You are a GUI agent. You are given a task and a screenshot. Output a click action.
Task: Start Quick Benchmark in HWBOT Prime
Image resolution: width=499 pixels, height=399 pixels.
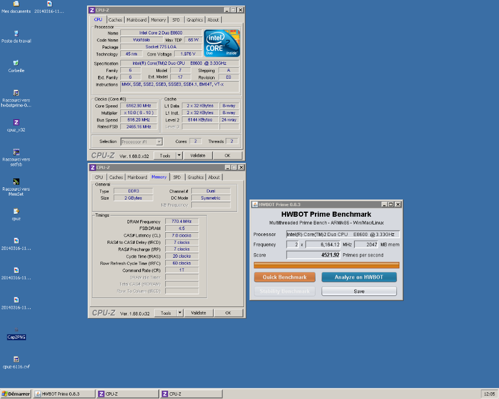click(284, 277)
